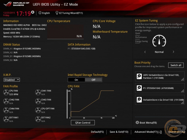Switch to next EZ System Tuning profile
The height and width of the screenshot is (140, 187).
point(173,52)
